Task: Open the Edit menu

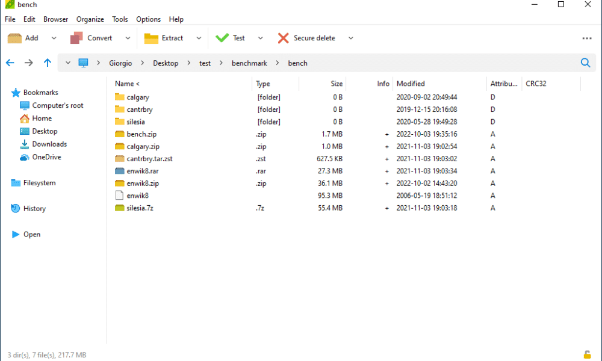Action: tap(29, 19)
